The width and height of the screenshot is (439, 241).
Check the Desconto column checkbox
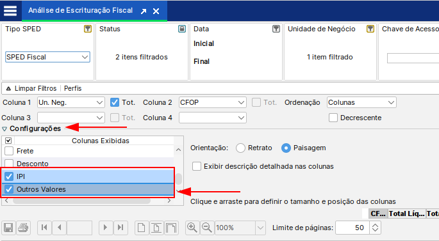(9, 164)
